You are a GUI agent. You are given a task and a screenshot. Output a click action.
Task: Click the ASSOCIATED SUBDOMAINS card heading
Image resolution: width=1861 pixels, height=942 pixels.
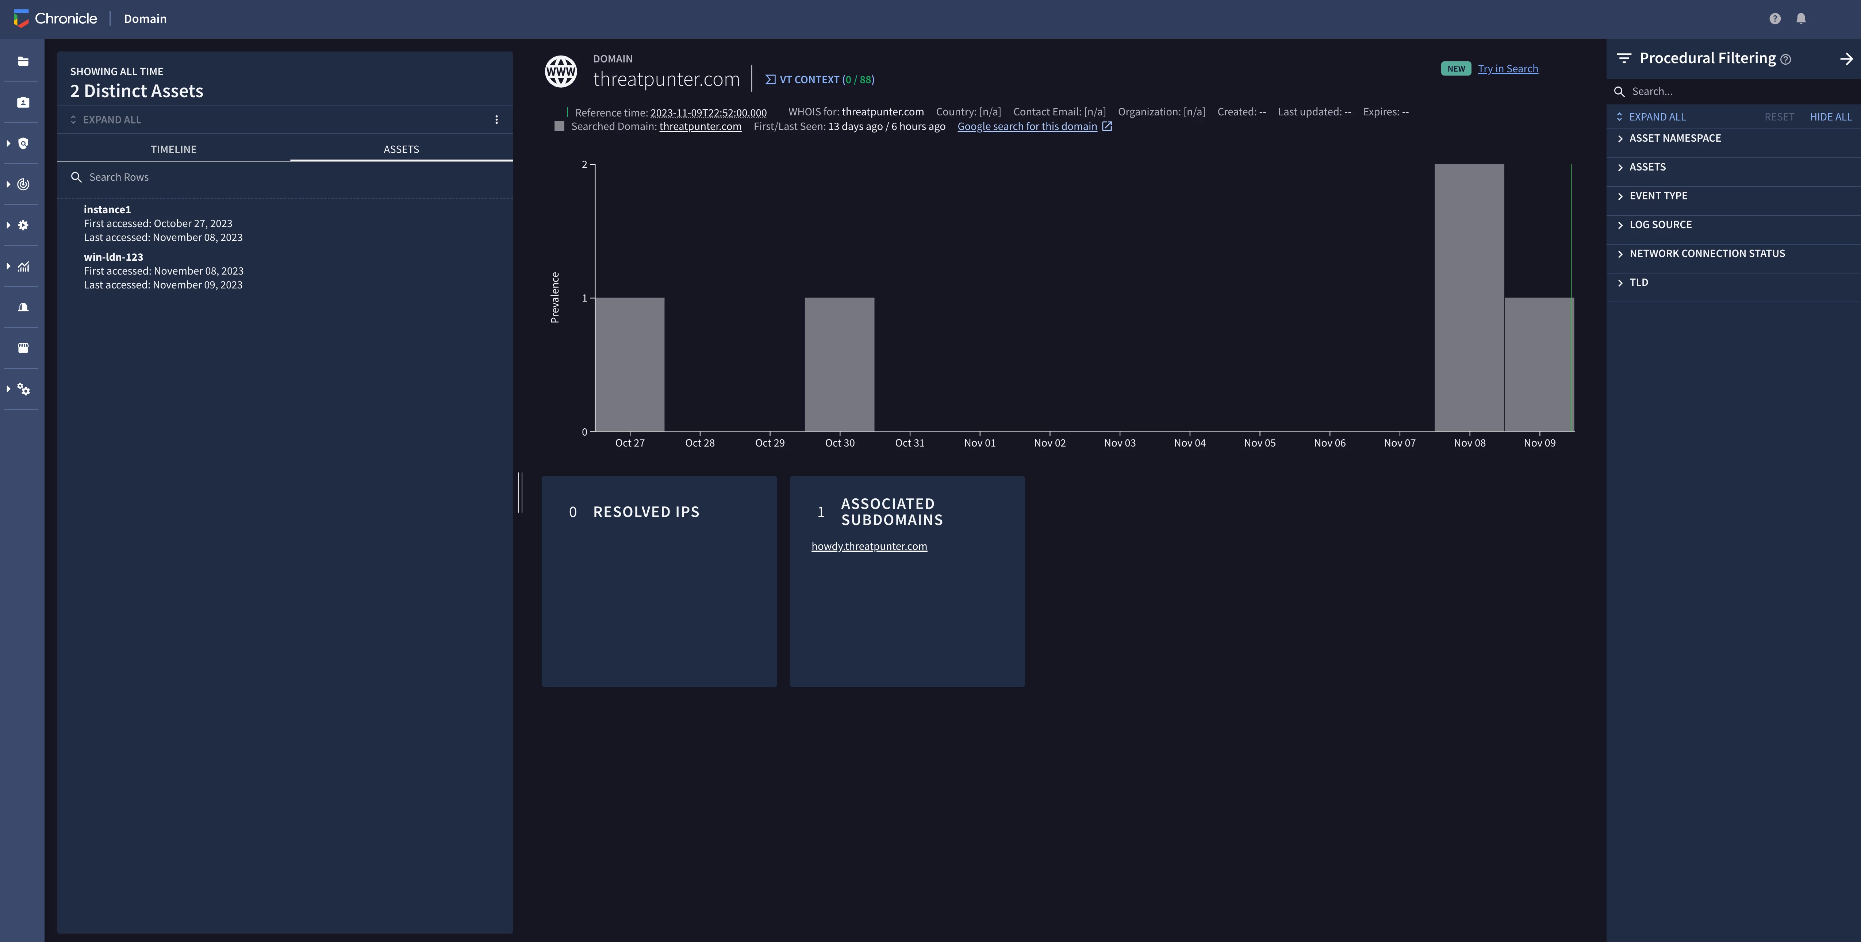tap(891, 512)
